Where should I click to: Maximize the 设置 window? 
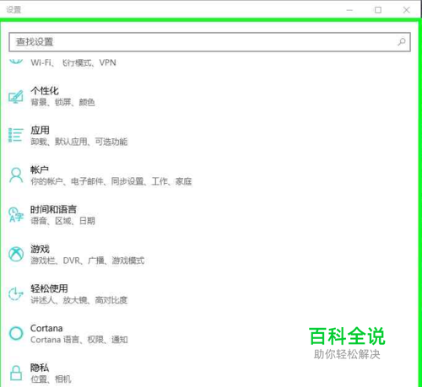click(x=378, y=10)
